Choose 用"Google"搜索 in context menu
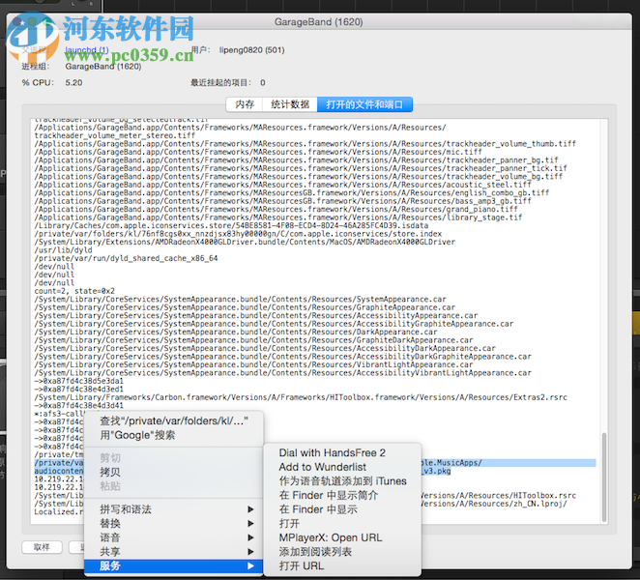The width and height of the screenshot is (640, 580). pos(173,435)
